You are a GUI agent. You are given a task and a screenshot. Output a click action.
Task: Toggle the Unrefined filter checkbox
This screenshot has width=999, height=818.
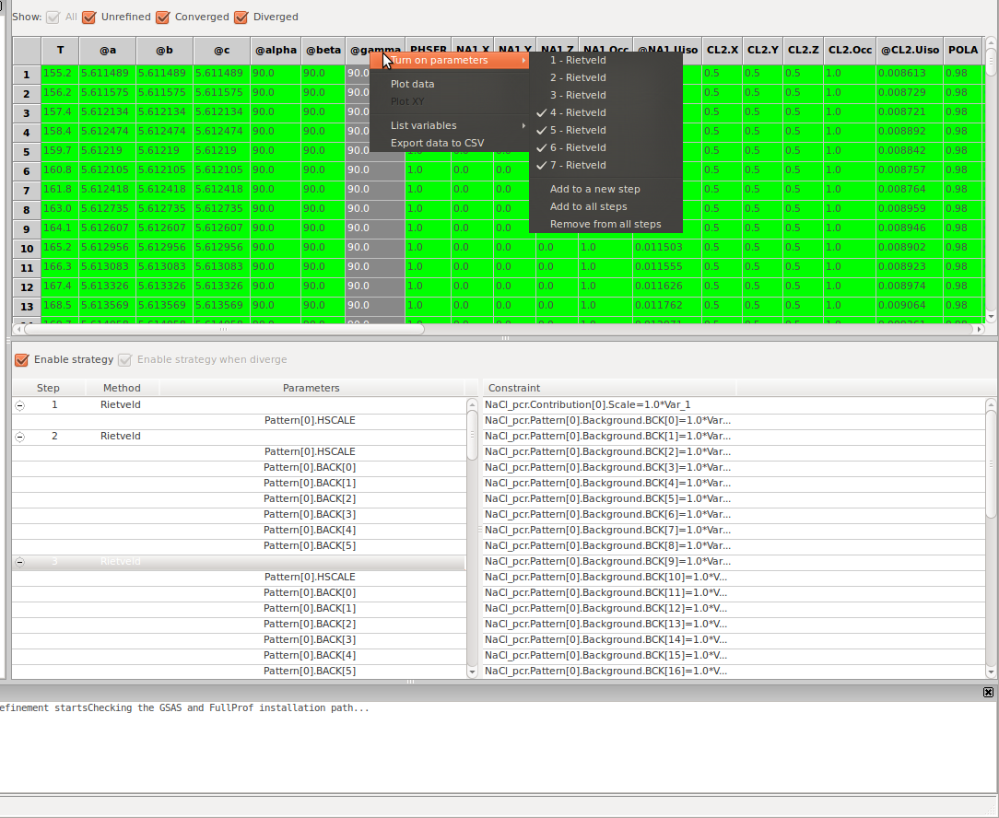[89, 18]
